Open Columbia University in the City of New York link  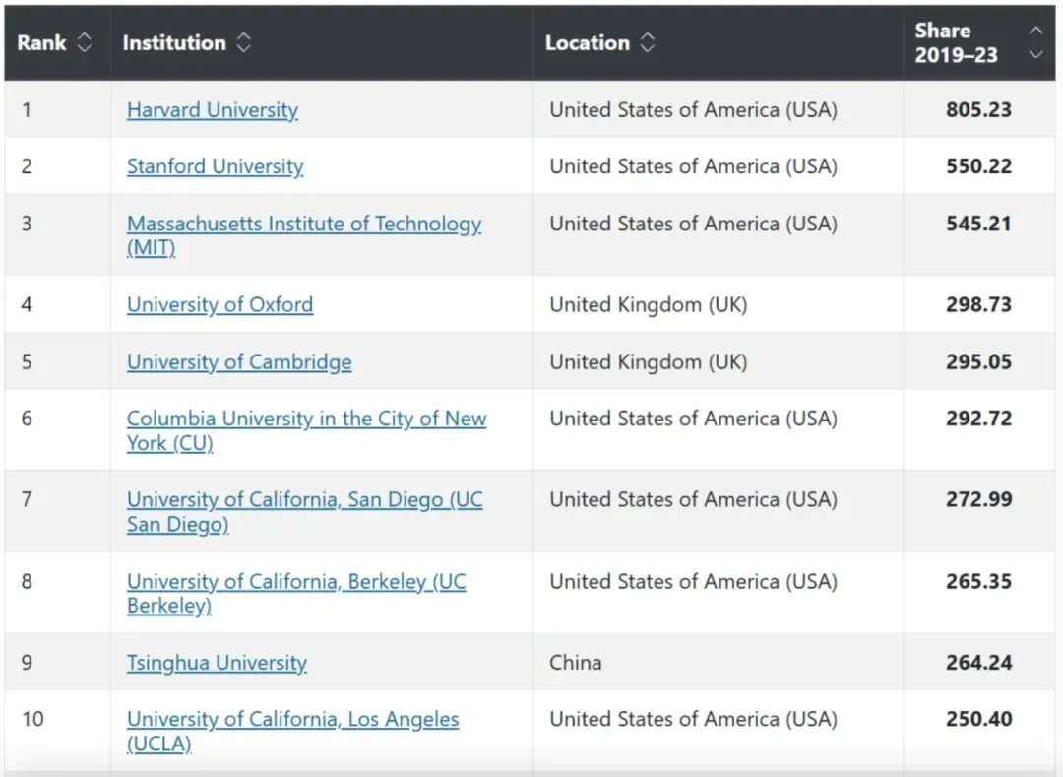306,429
